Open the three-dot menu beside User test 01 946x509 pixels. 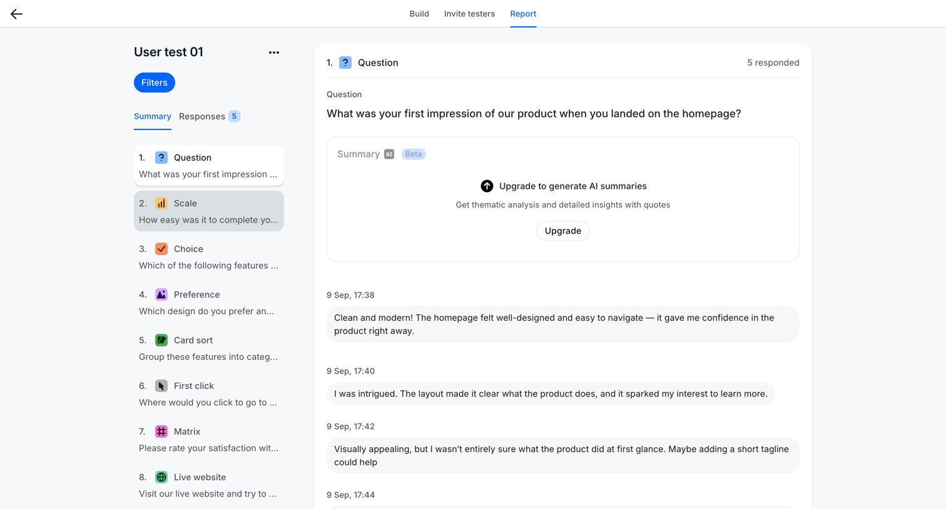274,53
